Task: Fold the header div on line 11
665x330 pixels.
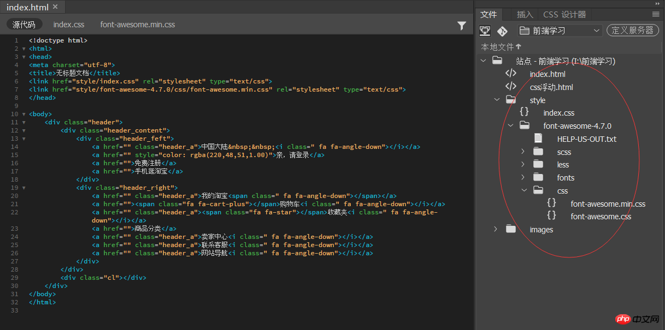Action: (x=23, y=122)
